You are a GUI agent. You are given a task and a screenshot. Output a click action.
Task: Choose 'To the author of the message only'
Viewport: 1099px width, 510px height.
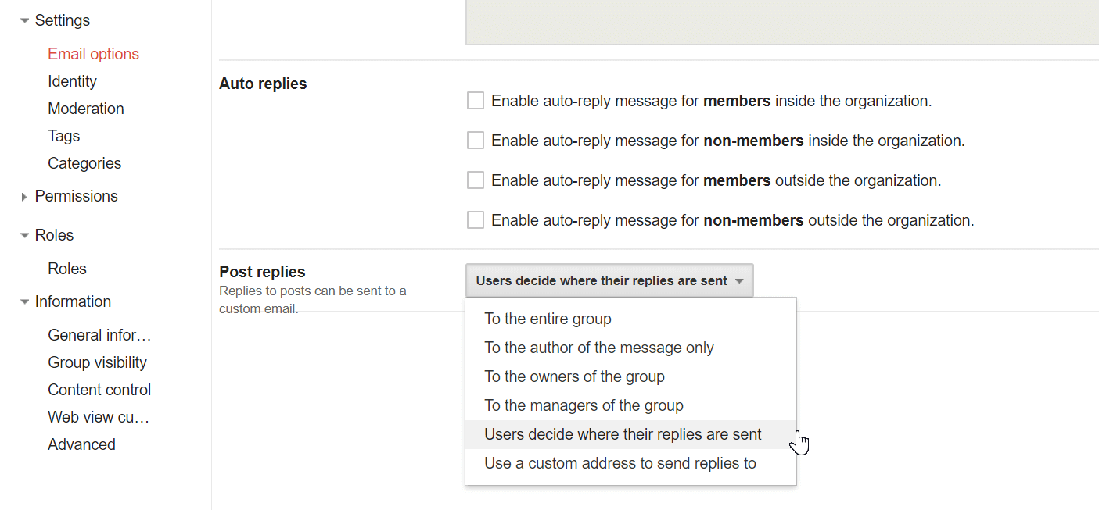pyautogui.click(x=599, y=348)
